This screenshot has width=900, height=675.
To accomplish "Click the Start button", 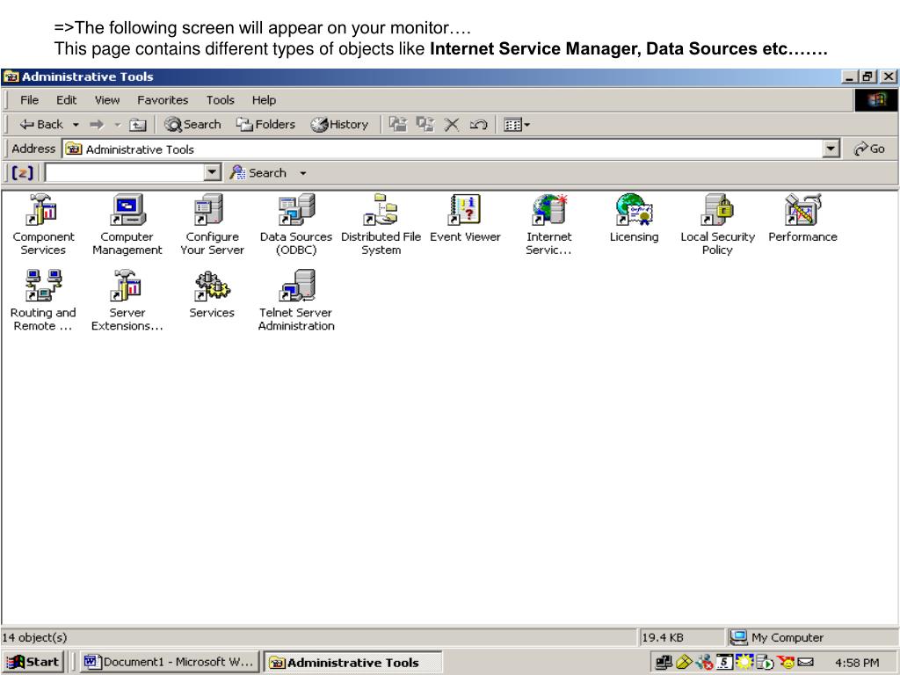I will (x=33, y=662).
